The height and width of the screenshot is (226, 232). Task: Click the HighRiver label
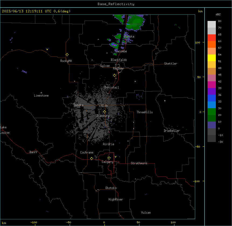click(x=116, y=199)
